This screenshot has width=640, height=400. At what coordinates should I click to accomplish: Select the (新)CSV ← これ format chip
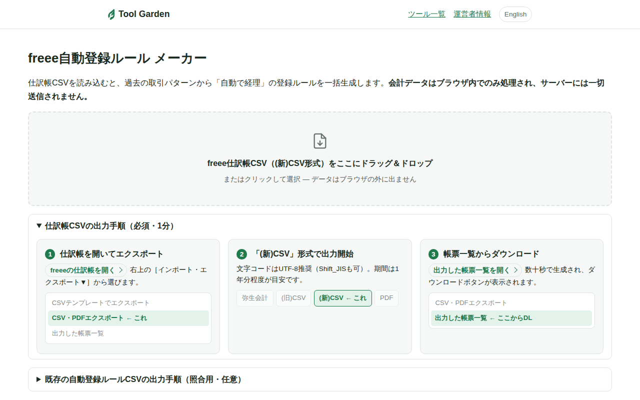[x=343, y=298]
